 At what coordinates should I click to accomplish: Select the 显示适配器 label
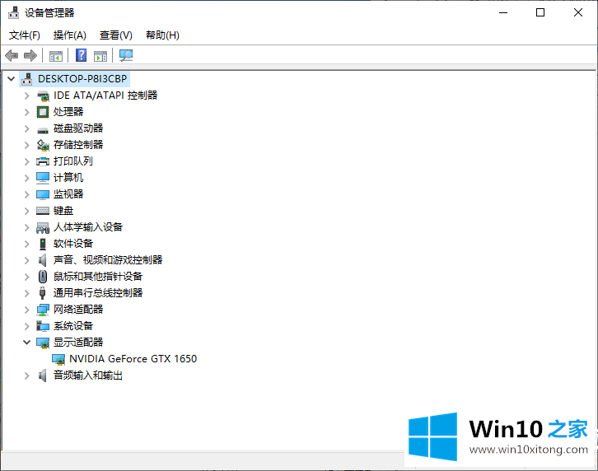click(x=78, y=343)
